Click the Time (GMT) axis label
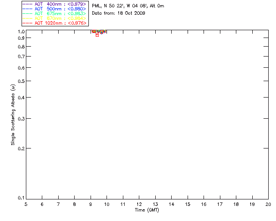Image resolution: width=276 pixels, height=221 pixels. pyautogui.click(x=147, y=210)
